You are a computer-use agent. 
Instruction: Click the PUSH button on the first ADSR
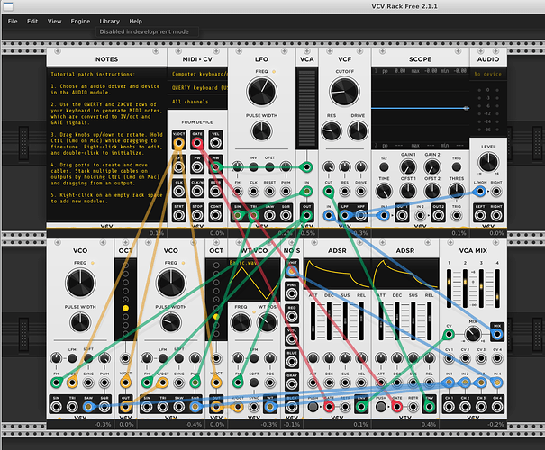click(x=313, y=406)
